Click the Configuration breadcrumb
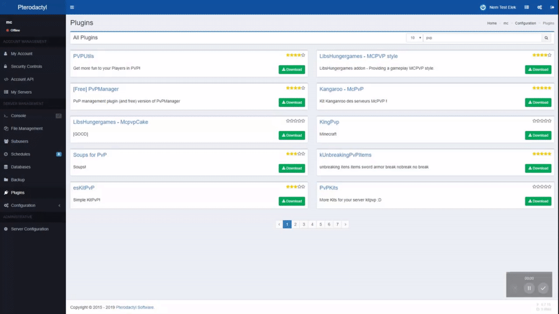This screenshot has width=559, height=314. (525, 23)
